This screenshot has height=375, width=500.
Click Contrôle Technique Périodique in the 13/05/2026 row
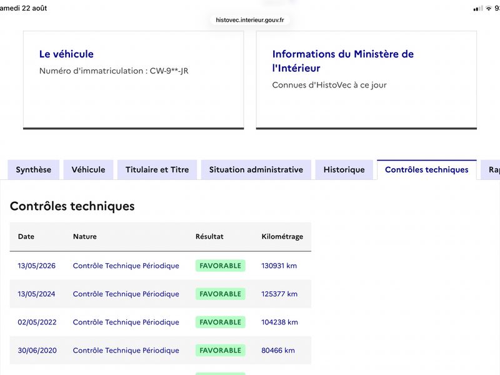click(x=126, y=266)
